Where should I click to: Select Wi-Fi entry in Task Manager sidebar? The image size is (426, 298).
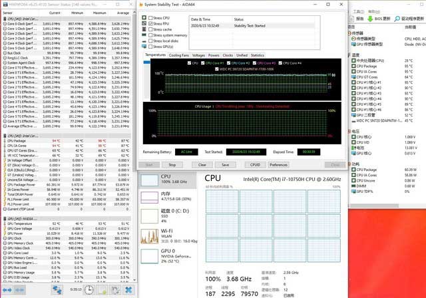click(168, 235)
